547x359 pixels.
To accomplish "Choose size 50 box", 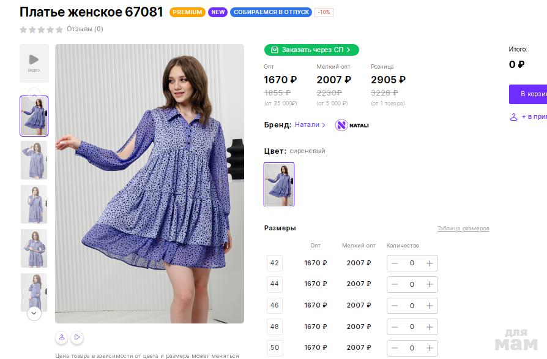I will click(274, 347).
